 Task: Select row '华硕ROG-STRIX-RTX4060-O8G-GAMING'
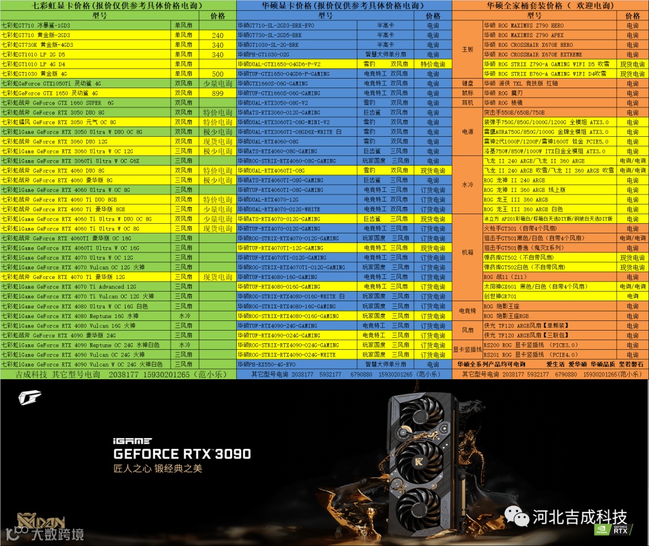(344, 161)
